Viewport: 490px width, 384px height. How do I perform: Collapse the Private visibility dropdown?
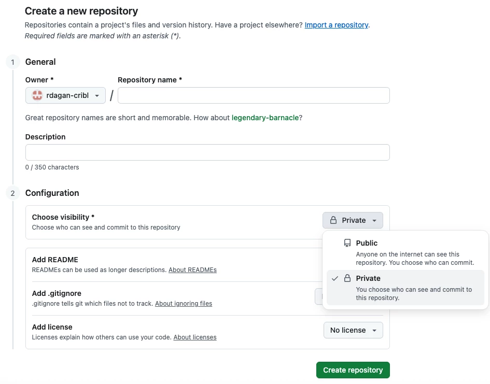point(353,220)
